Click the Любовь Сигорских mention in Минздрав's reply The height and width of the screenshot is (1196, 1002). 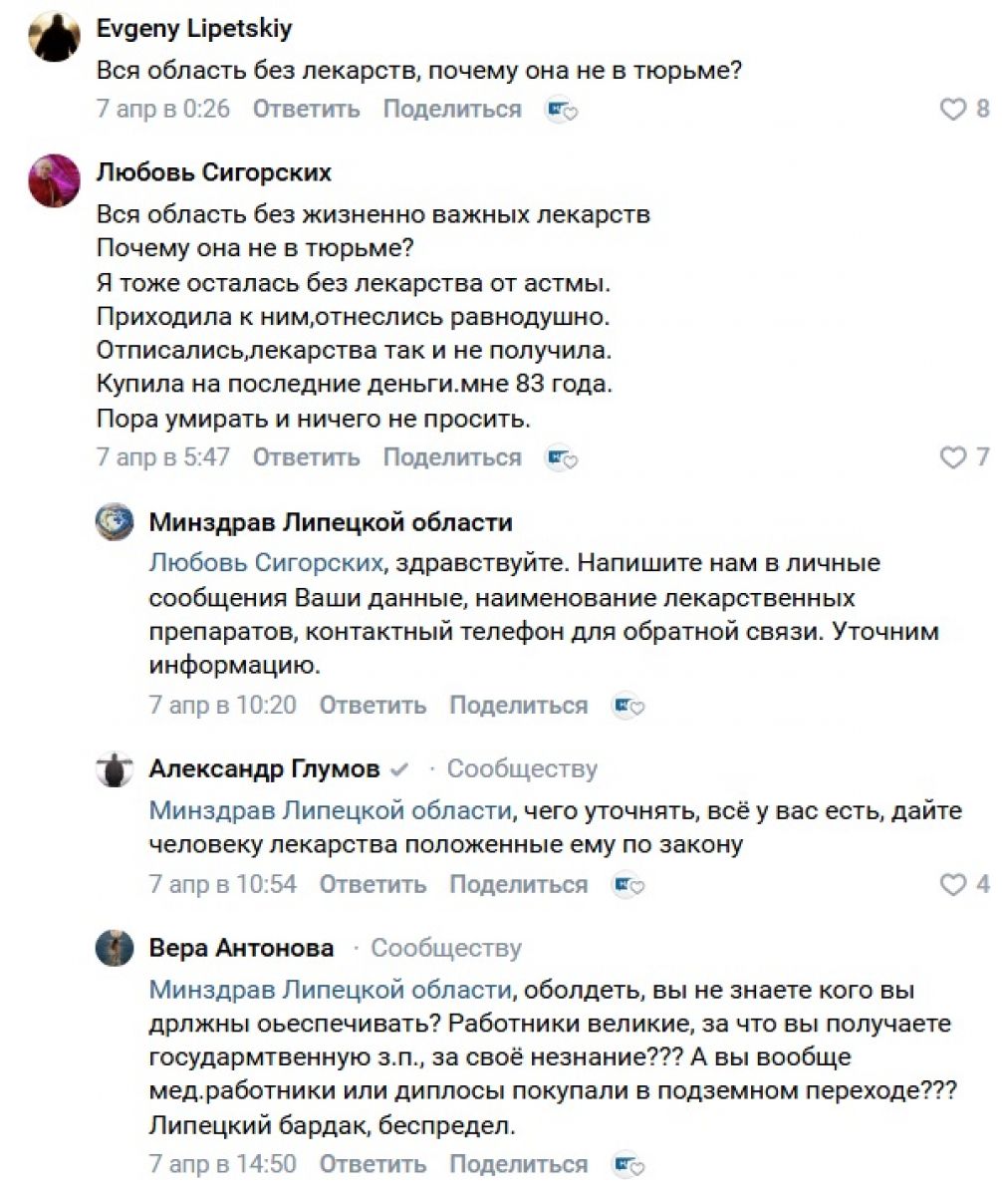(265, 563)
